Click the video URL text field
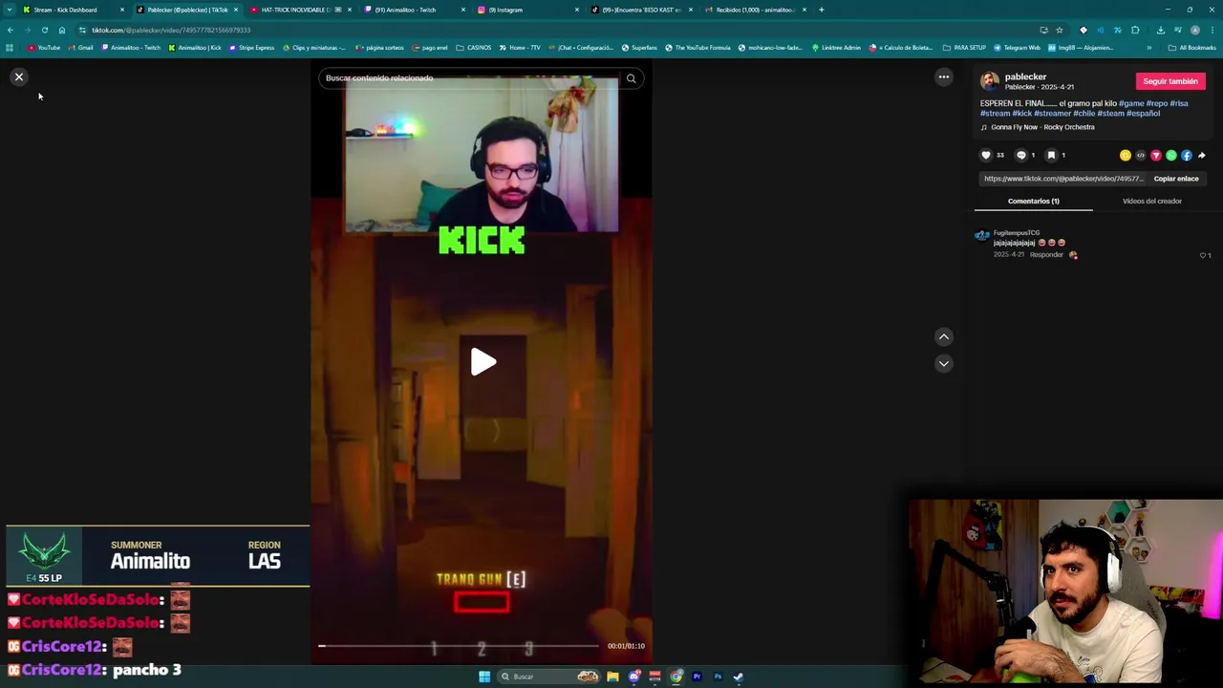 tap(1063, 179)
